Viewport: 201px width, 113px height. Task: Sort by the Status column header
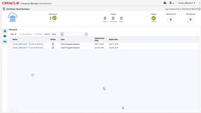point(53,40)
